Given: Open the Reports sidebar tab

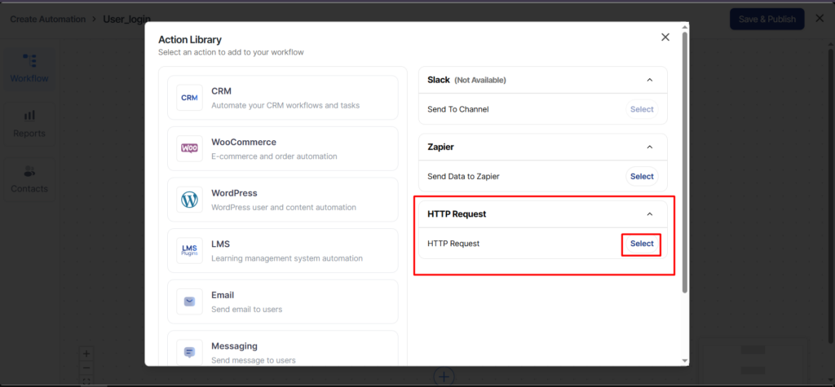Looking at the screenshot, I should coord(29,124).
